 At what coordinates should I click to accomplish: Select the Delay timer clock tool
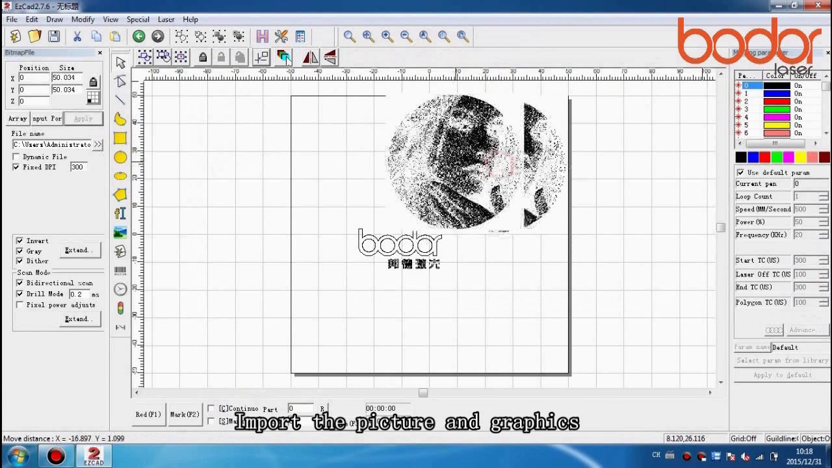point(120,289)
